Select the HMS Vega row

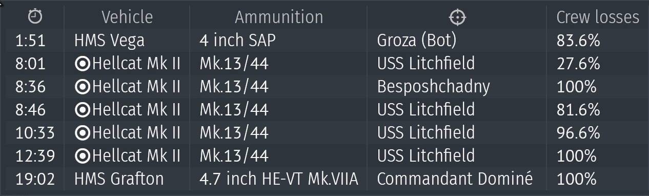point(324,40)
